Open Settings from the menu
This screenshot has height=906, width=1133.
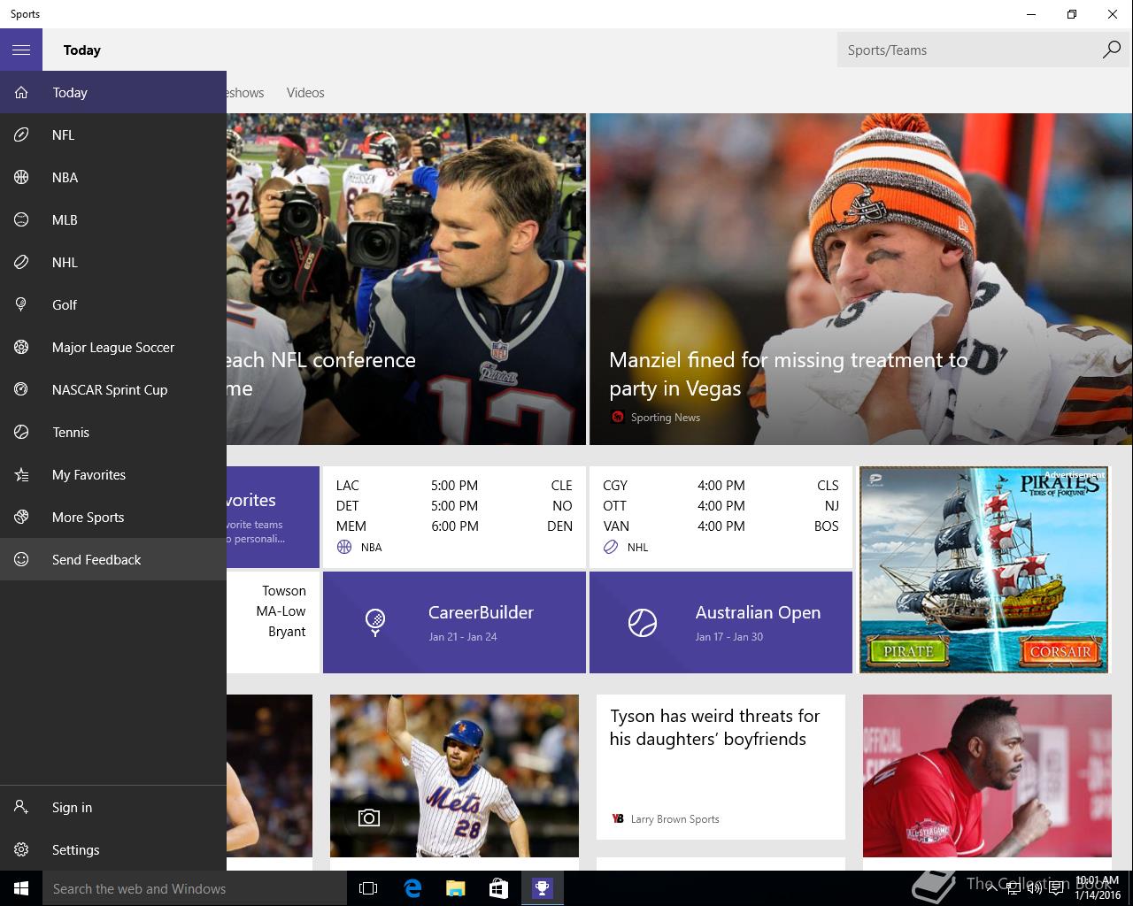pyautogui.click(x=113, y=849)
